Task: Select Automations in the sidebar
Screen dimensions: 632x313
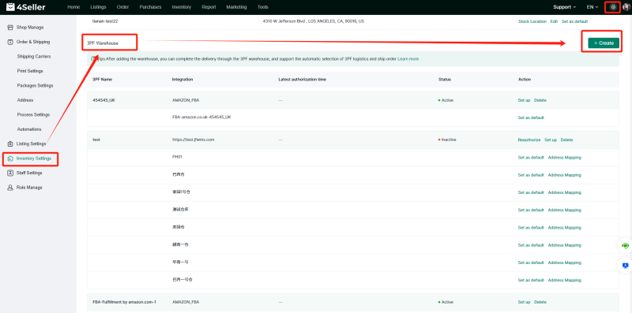Action: click(29, 129)
